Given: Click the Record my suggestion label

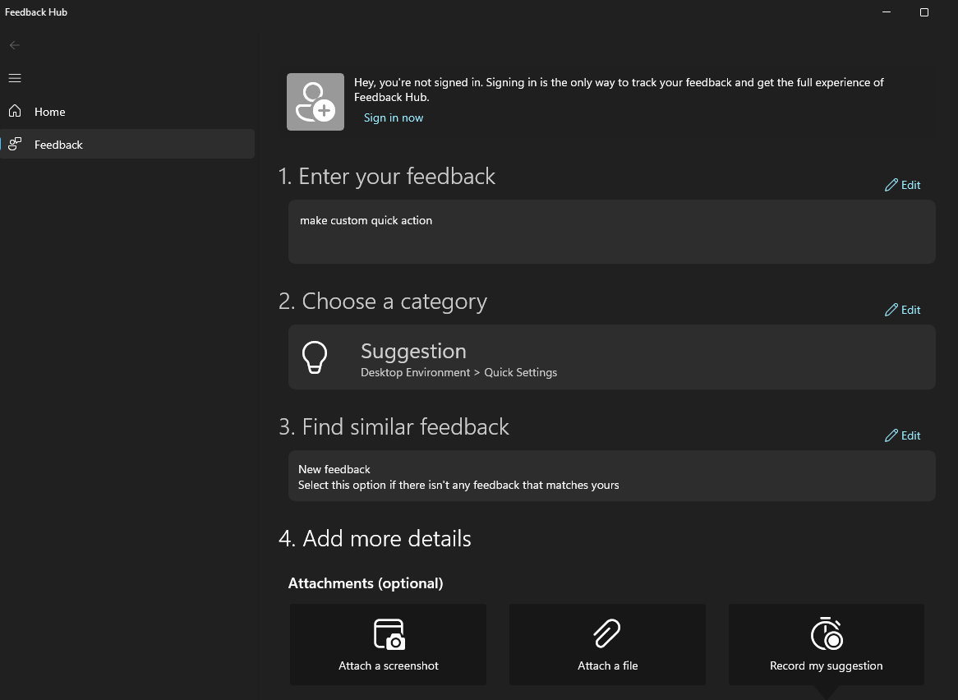Looking at the screenshot, I should pyautogui.click(x=826, y=665).
